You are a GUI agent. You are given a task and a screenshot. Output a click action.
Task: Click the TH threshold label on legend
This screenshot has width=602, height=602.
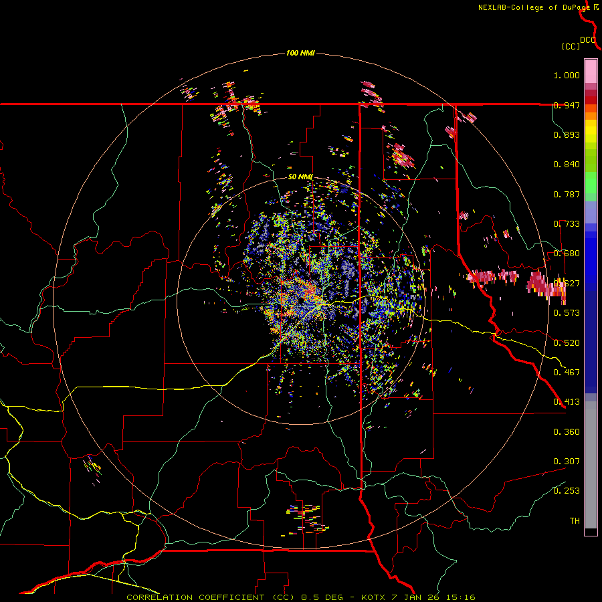pos(575,521)
